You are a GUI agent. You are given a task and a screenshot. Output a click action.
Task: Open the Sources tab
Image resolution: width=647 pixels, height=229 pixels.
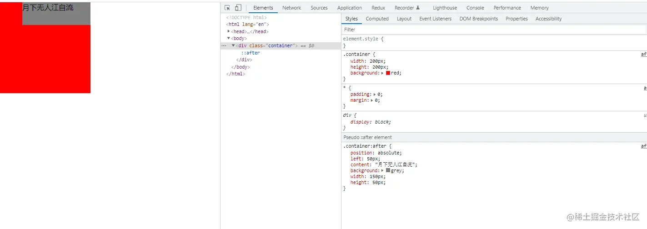coord(319,8)
